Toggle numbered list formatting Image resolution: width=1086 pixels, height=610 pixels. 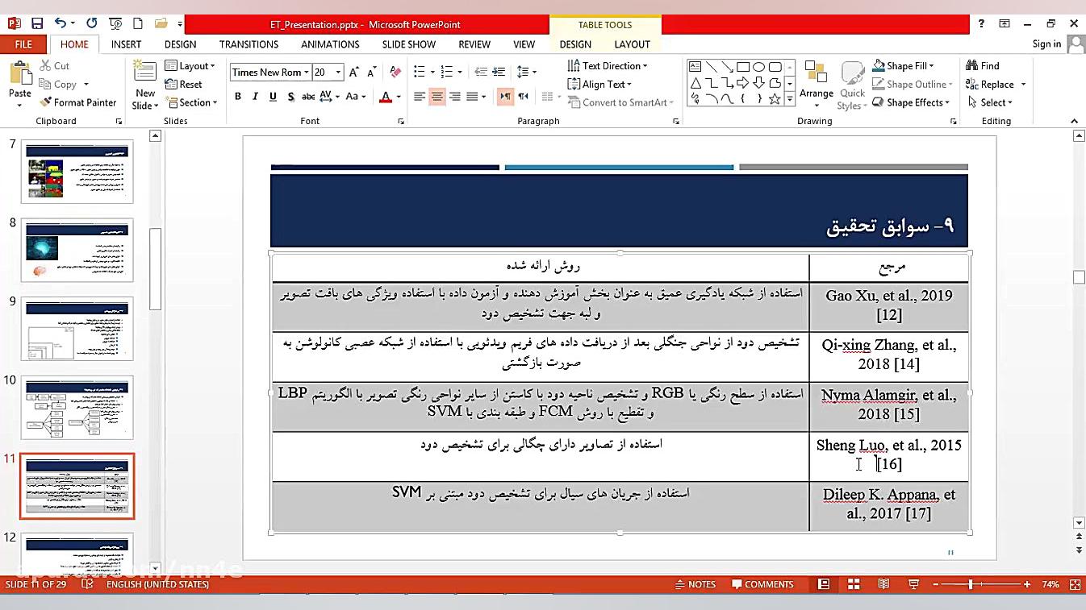click(x=446, y=72)
